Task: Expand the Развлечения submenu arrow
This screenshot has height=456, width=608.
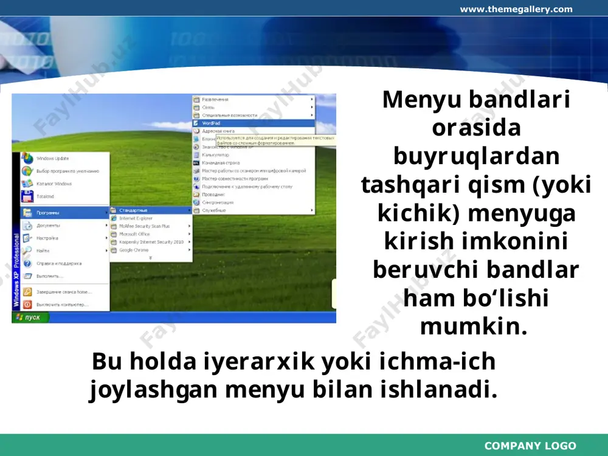Action: pyautogui.click(x=312, y=99)
